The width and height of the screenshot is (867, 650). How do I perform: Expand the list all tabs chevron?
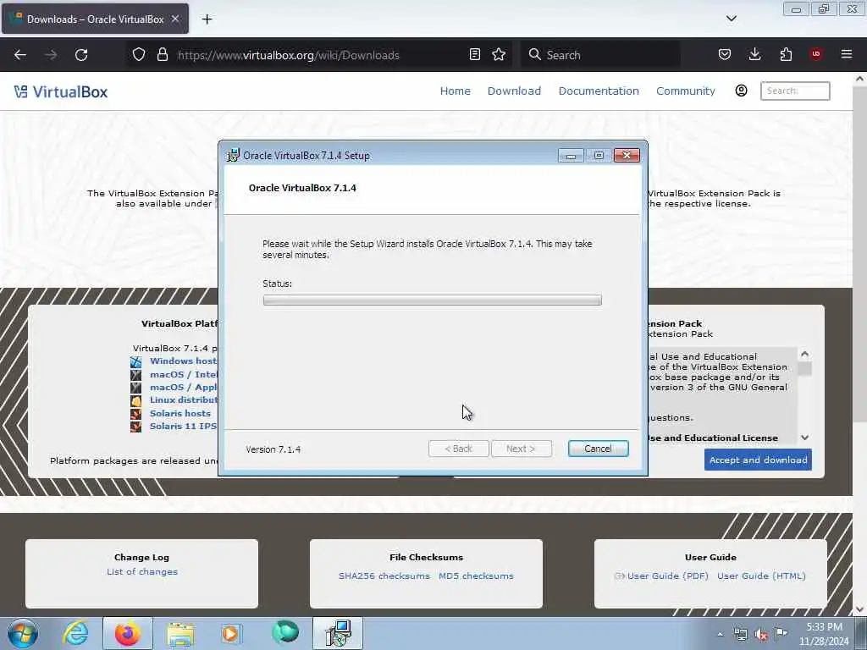pyautogui.click(x=731, y=19)
